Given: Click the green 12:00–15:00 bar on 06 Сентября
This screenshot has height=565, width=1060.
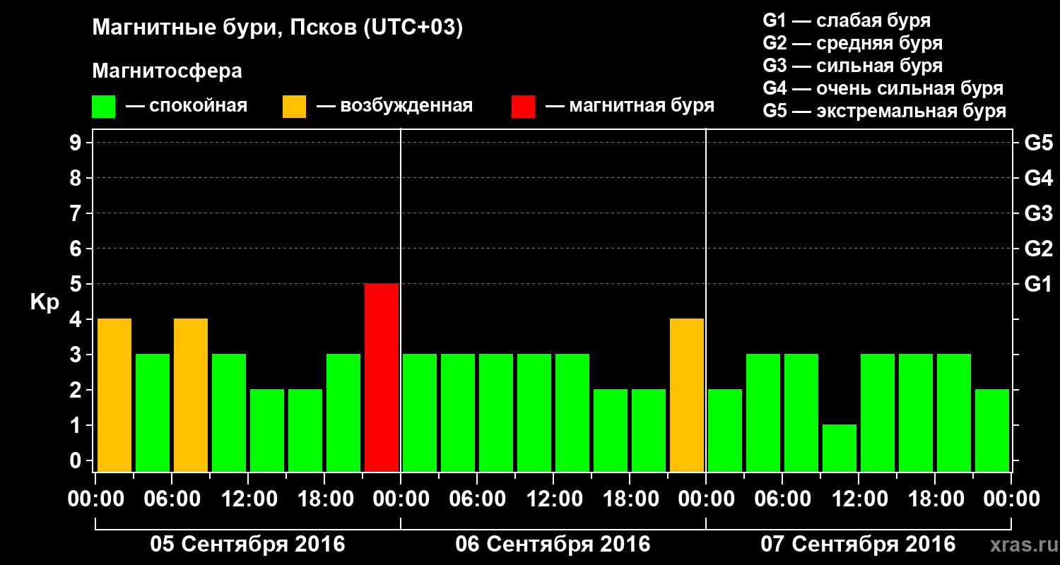Looking at the screenshot, I should tap(572, 413).
